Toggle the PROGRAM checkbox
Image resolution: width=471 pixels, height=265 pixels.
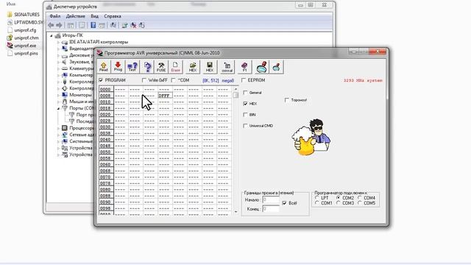[x=101, y=80]
